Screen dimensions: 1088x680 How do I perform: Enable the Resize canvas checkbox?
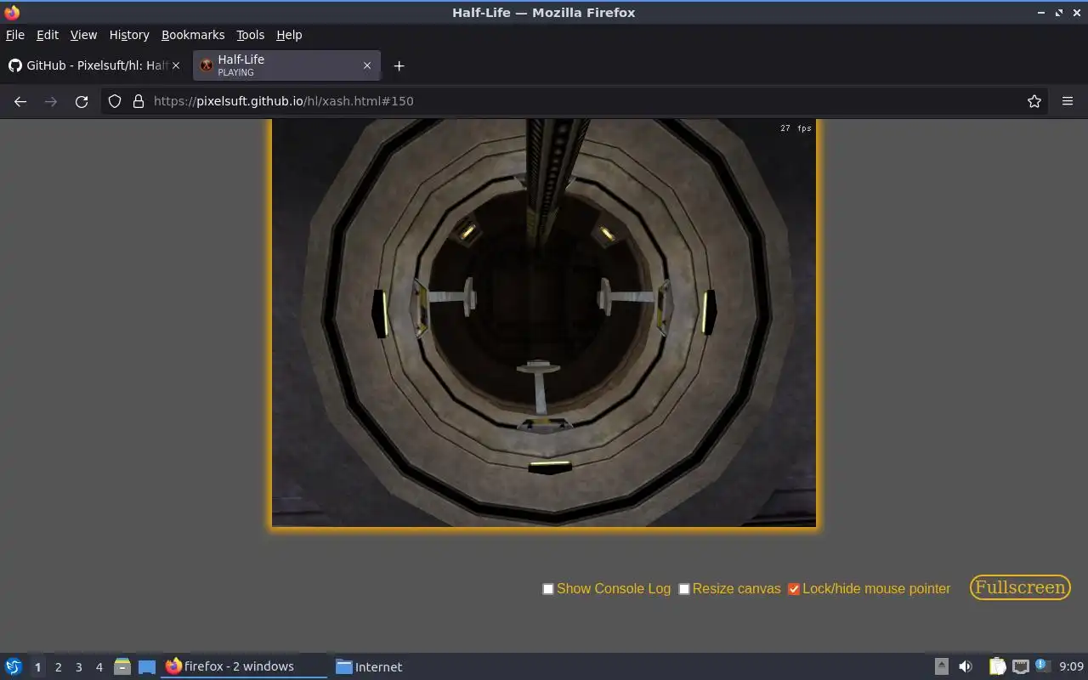[684, 589]
